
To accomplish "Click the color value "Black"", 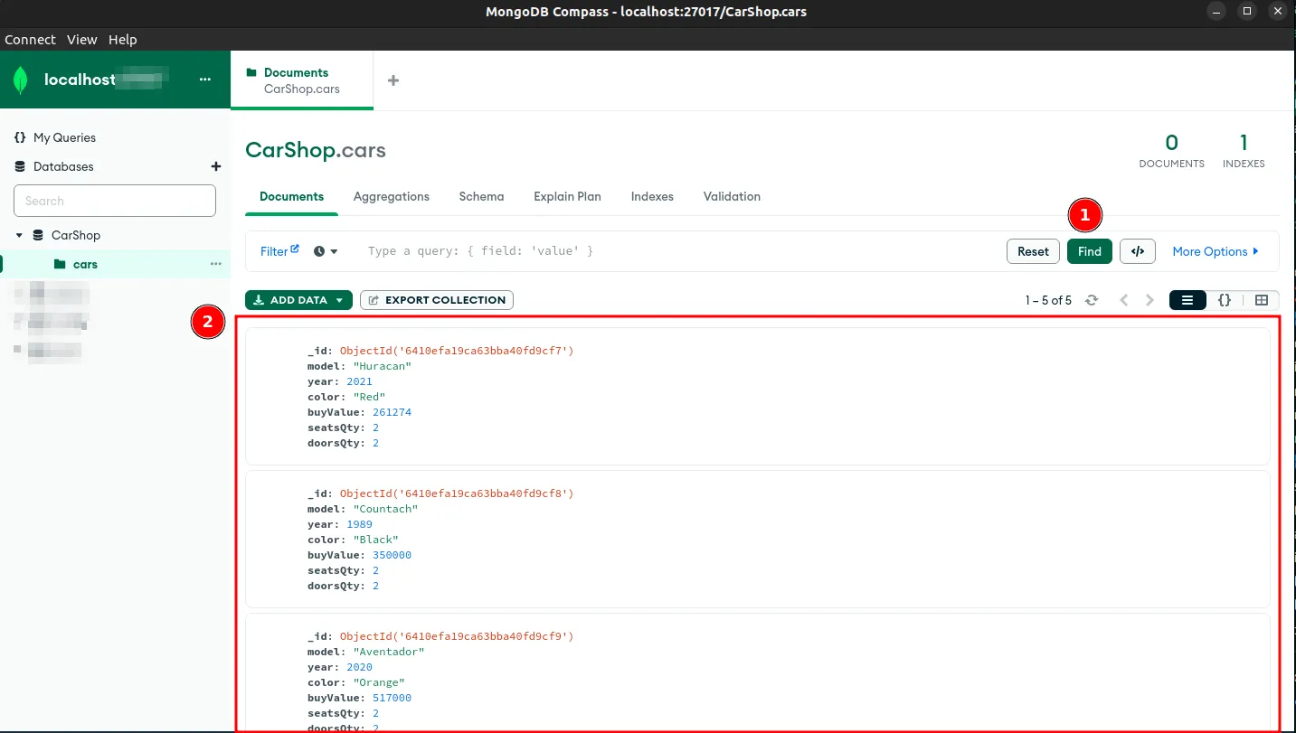I will click(x=375, y=540).
